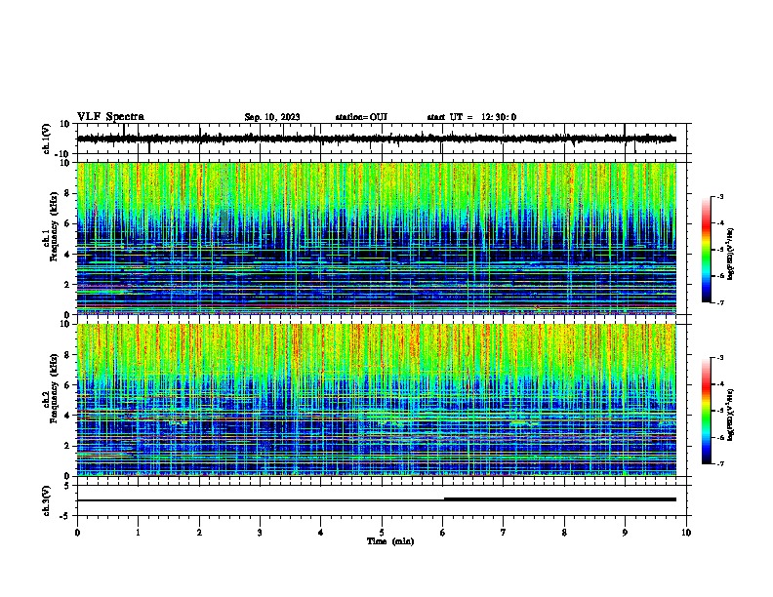This screenshot has width=773, height=597.
Task: Click the ch.1(V) waveform axis label
Action: [47, 139]
